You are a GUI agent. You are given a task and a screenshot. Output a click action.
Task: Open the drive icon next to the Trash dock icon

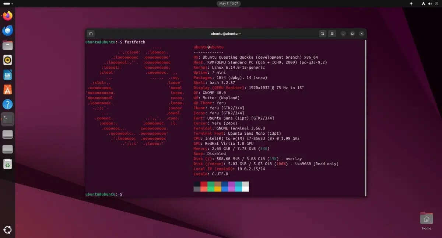click(x=7, y=149)
